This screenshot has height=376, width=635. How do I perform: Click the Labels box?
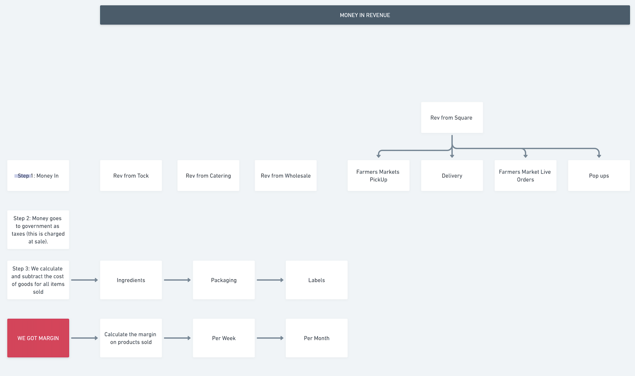[316, 280]
